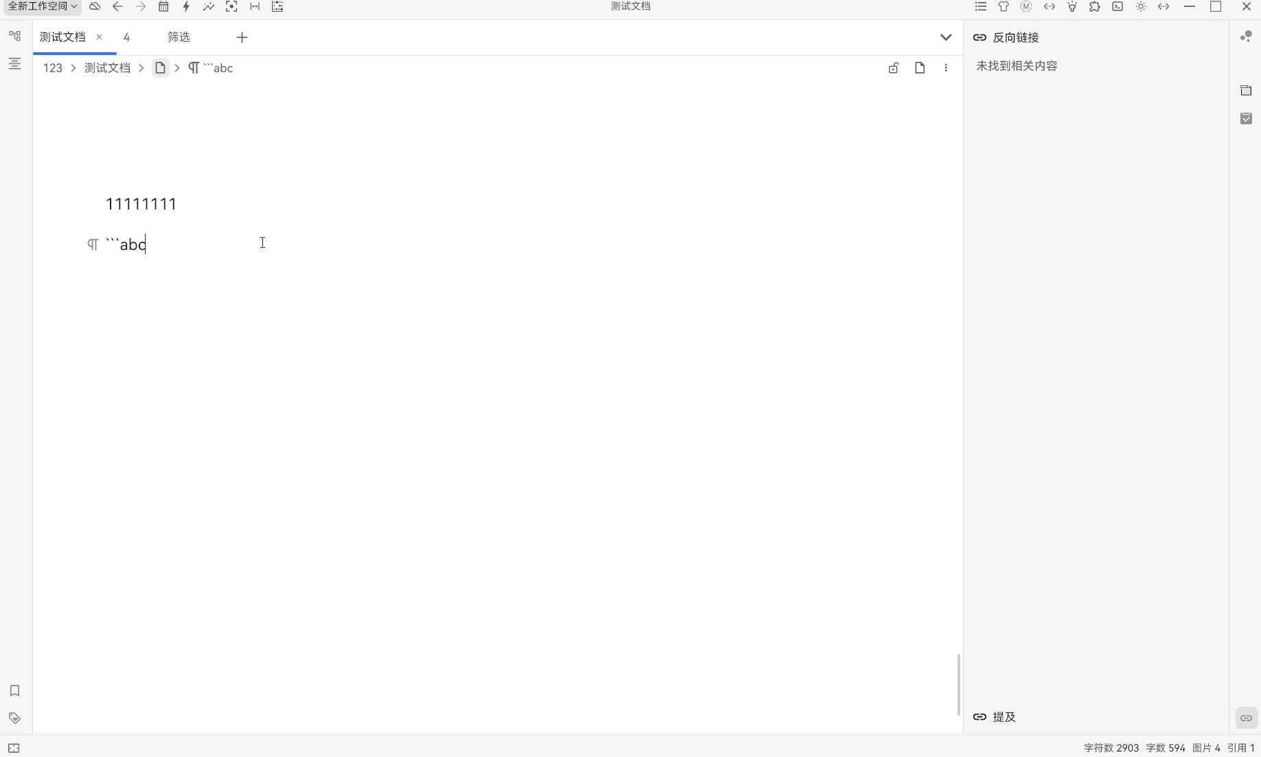This screenshot has width=1261, height=757.
Task: Open the terminal console icon
Action: click(x=1118, y=7)
